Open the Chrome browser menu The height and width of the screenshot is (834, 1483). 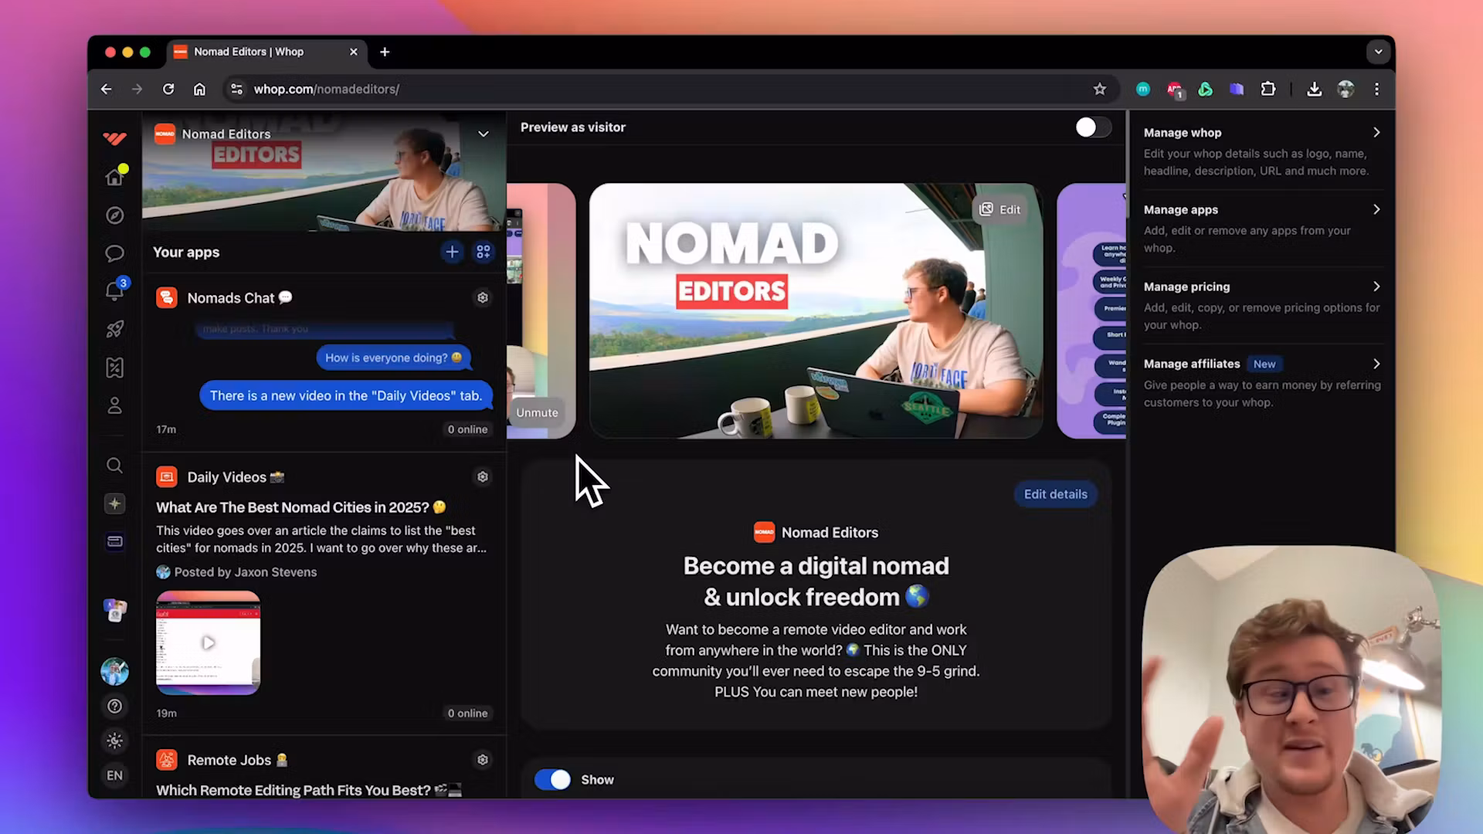(x=1377, y=89)
